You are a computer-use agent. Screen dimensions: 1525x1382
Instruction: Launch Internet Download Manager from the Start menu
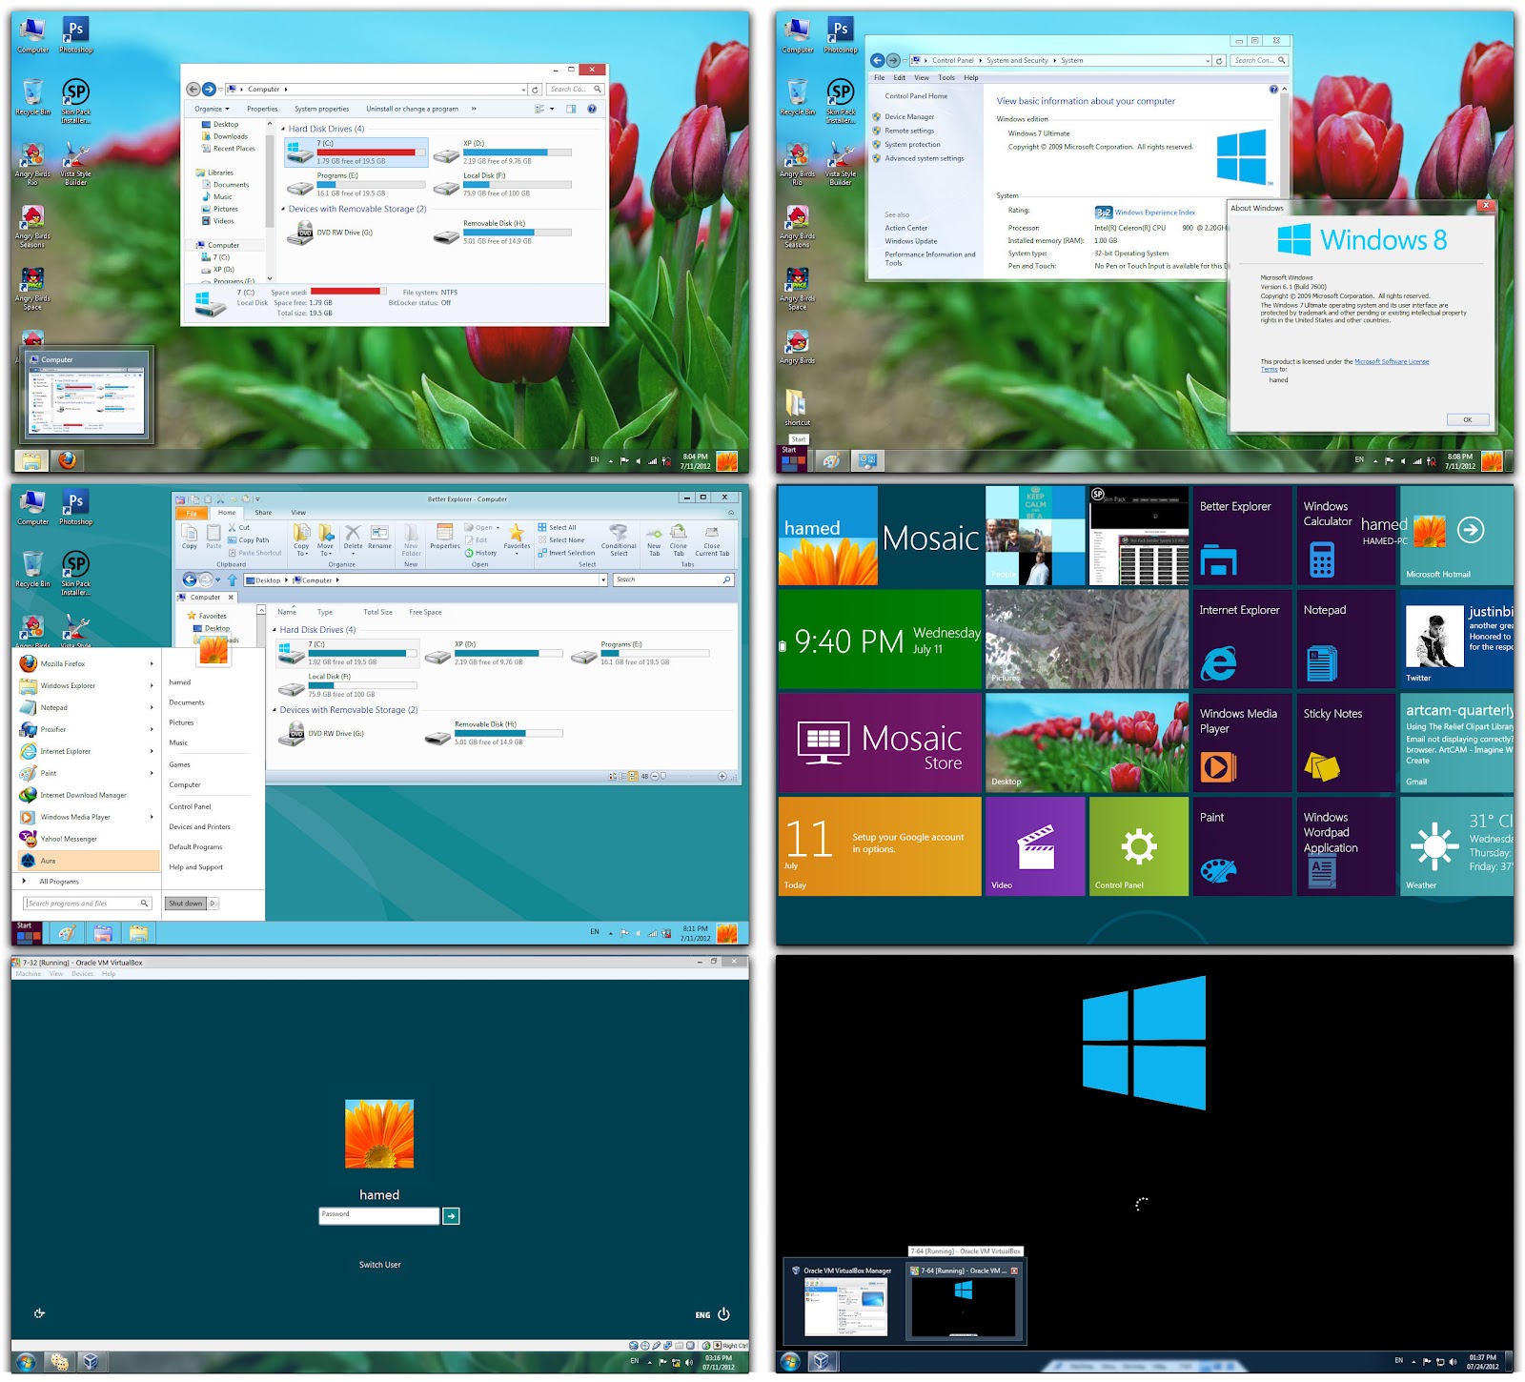click(81, 795)
